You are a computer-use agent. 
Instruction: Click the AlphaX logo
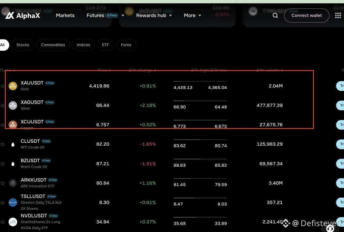point(23,16)
